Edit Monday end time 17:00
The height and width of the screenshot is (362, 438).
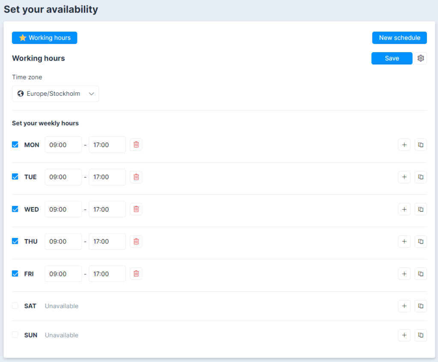click(107, 145)
